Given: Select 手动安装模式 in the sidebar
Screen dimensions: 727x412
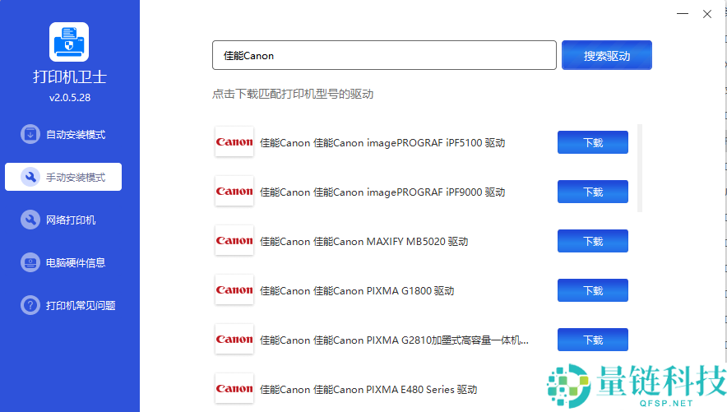Looking at the screenshot, I should (63, 177).
